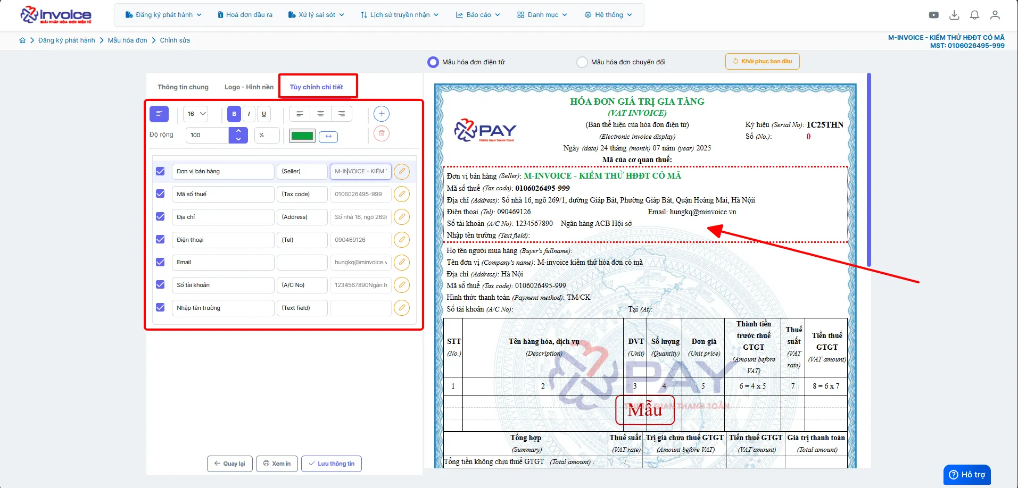This screenshot has height=488, width=1018.
Task: Open the user account icon
Action: coord(995,15)
